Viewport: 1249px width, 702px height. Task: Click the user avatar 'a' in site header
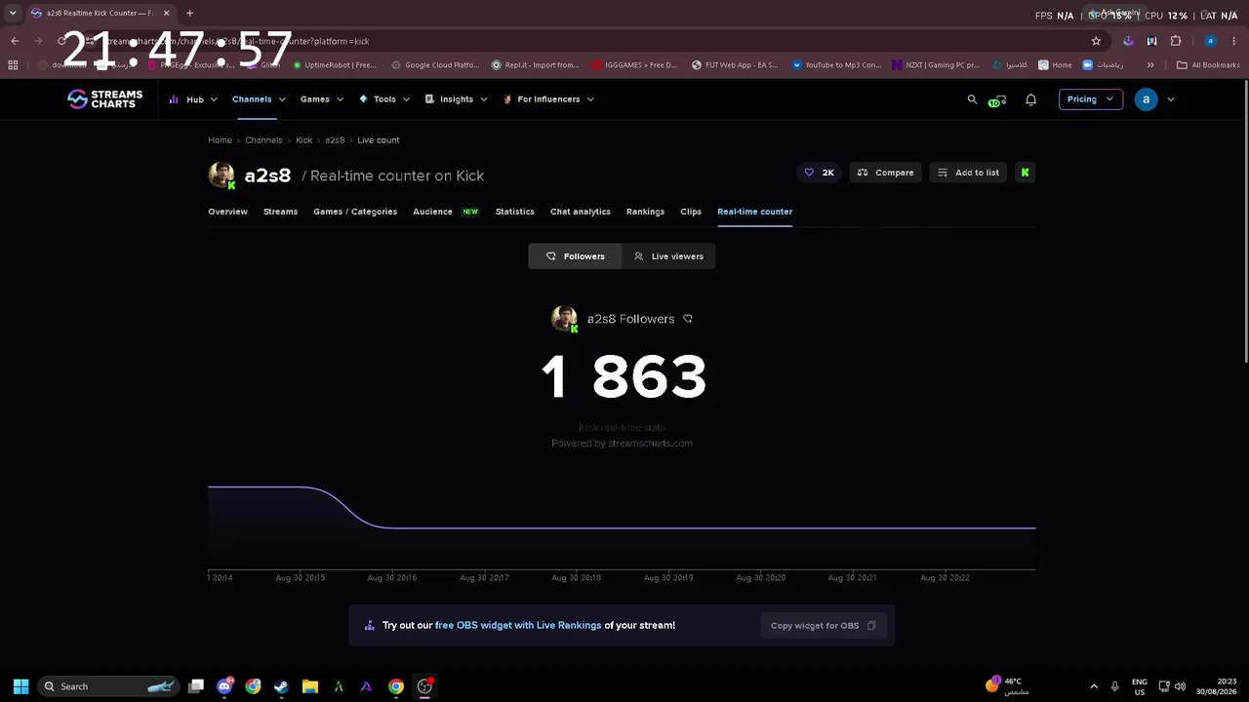(1147, 98)
